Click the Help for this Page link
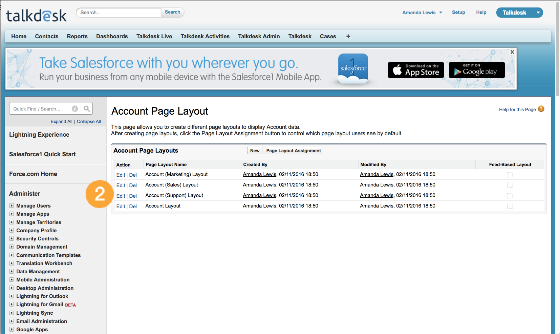Image resolution: width=560 pixels, height=334 pixels. tap(517, 110)
